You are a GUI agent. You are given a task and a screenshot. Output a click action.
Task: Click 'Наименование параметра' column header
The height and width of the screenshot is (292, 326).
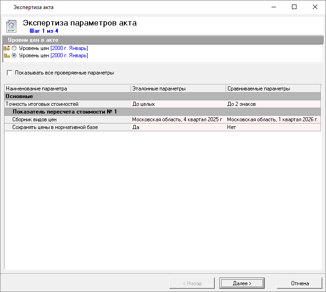67,89
